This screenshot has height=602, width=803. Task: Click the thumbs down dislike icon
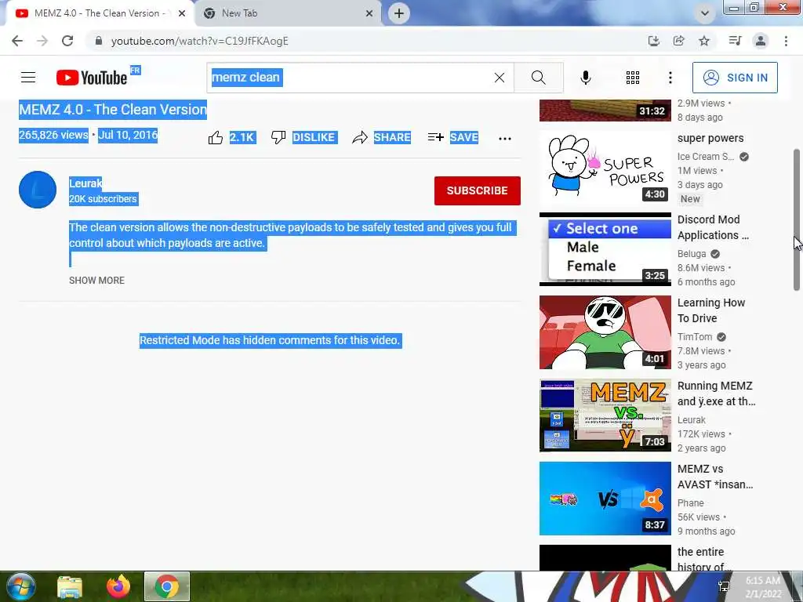278,137
